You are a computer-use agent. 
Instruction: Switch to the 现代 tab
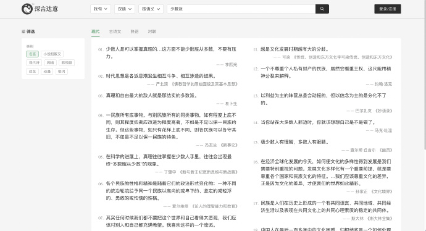pos(95,31)
